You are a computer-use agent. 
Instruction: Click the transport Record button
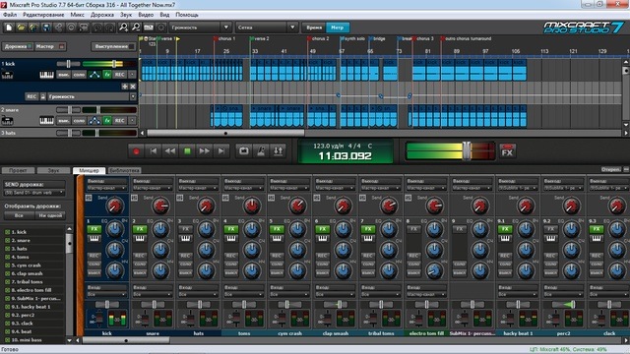click(x=136, y=151)
